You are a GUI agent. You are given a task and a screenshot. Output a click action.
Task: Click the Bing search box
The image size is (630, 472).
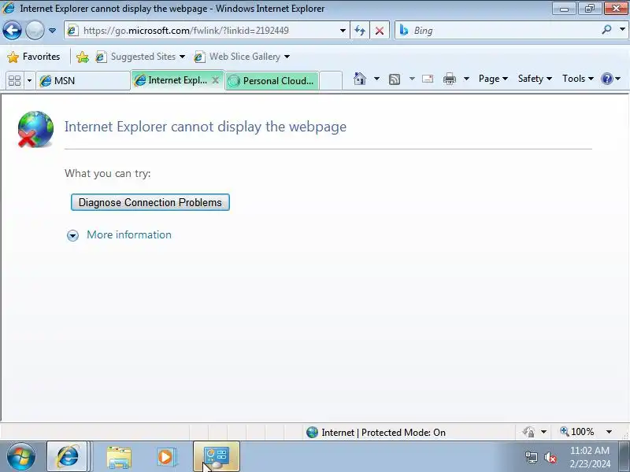498,31
